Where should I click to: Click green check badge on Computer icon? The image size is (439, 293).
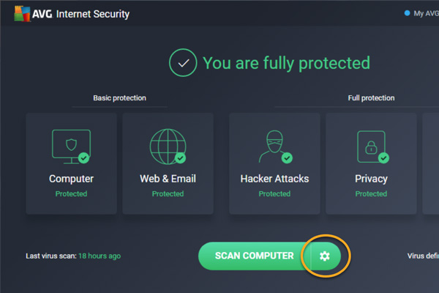[x=83, y=158]
